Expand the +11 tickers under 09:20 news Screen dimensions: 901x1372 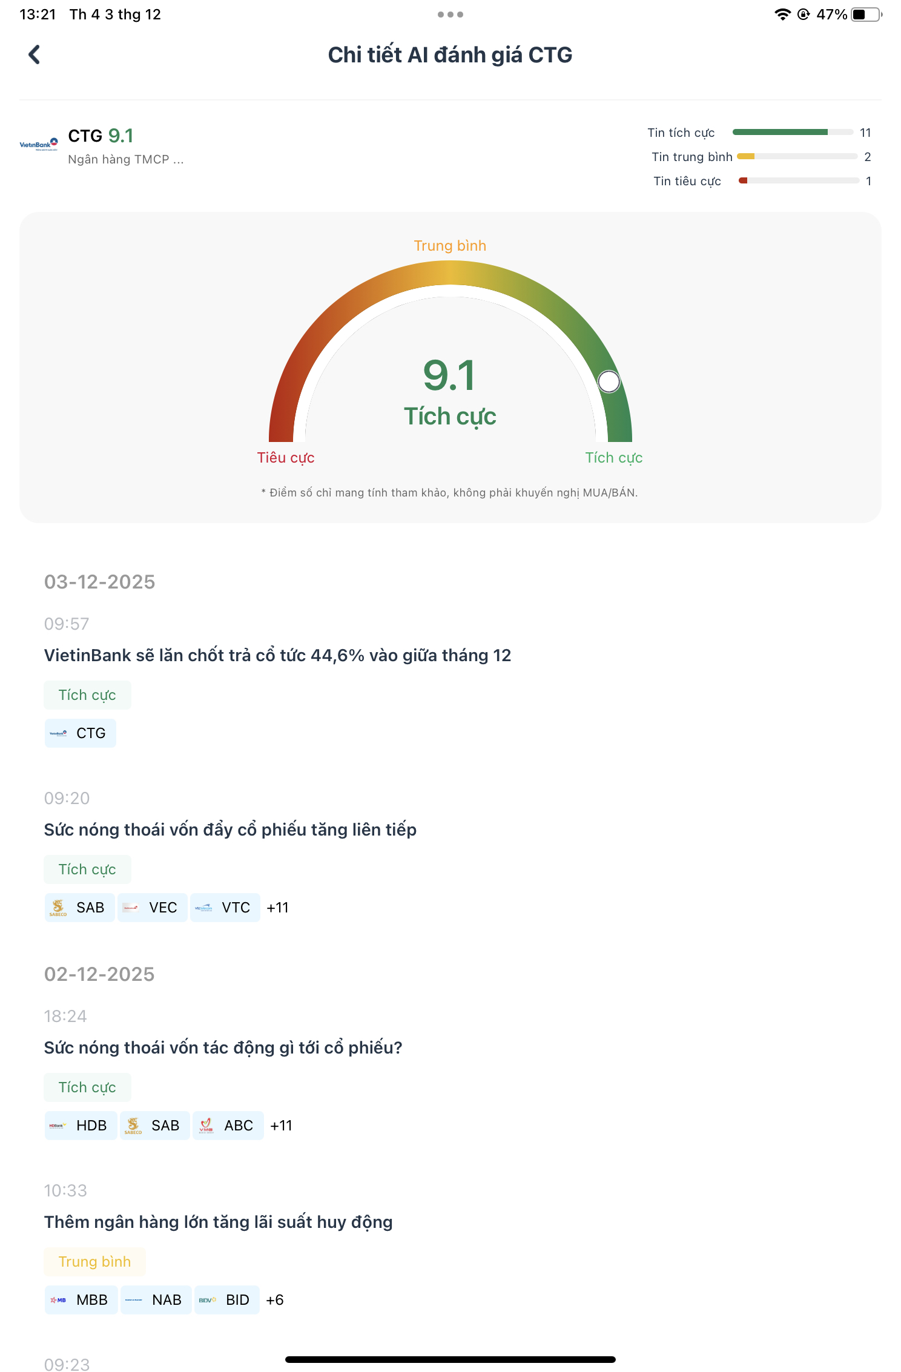pyautogui.click(x=278, y=908)
